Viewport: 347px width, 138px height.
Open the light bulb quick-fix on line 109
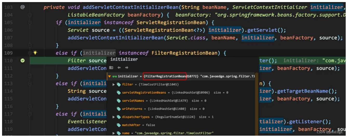pos(35,53)
